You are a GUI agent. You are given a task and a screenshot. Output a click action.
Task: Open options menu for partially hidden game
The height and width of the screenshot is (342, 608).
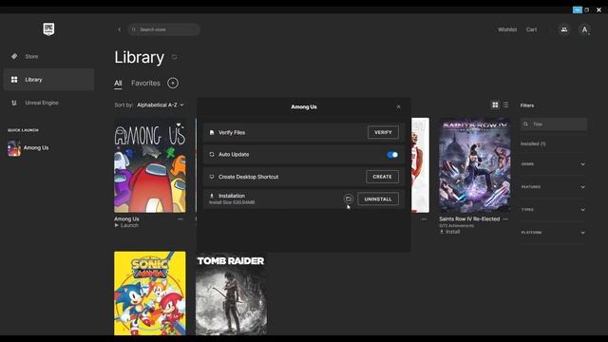424,219
